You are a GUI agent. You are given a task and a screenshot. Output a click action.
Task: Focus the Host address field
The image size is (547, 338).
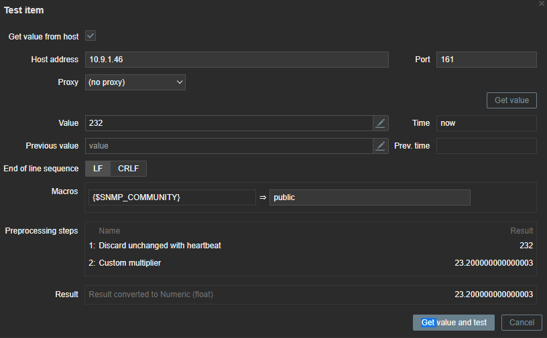point(237,60)
